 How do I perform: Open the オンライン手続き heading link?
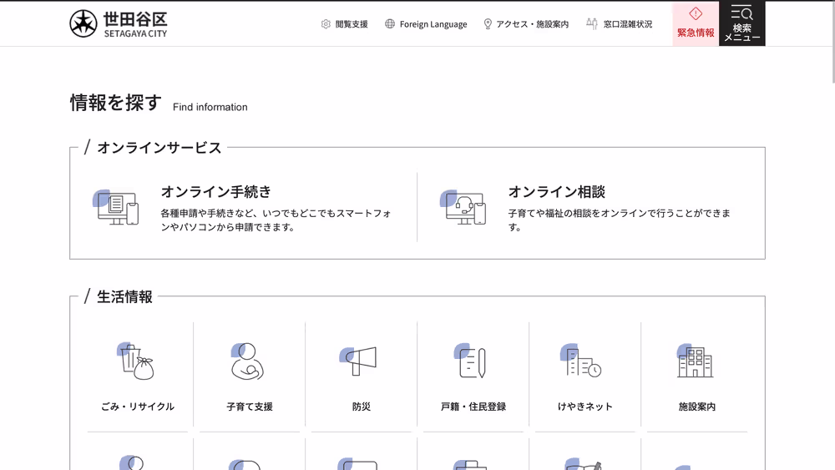[x=216, y=192]
